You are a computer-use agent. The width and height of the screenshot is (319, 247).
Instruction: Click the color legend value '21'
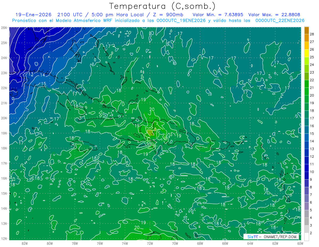tap(312, 88)
